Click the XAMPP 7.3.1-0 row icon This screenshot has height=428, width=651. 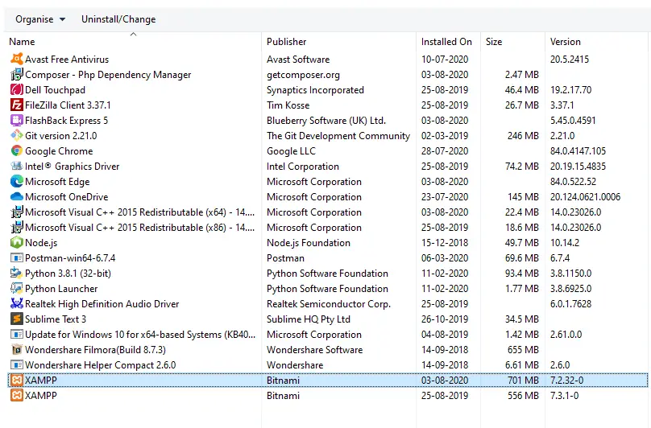coord(17,396)
